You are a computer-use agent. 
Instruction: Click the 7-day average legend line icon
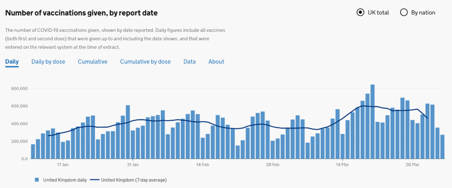coord(95,180)
